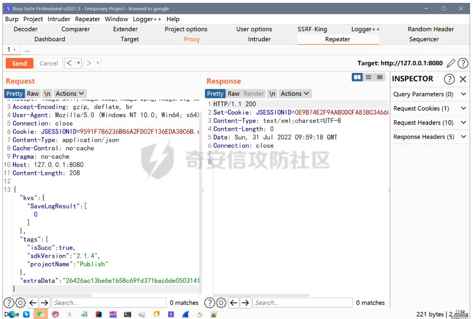Open the blue bird taskbar icon

coord(26,314)
